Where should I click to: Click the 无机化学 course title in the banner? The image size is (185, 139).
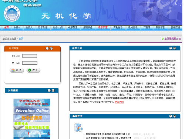[x=66, y=16]
